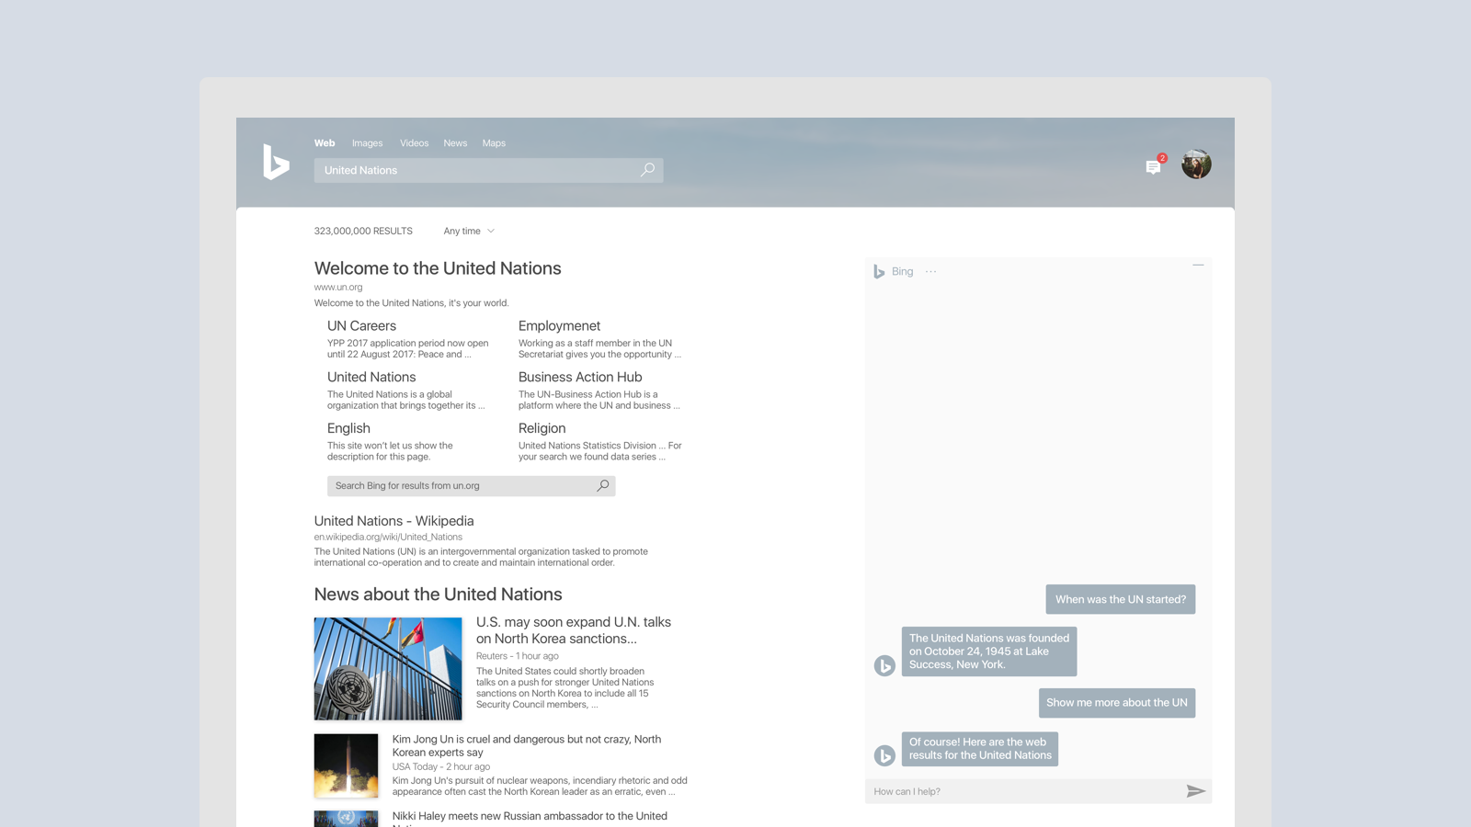This screenshot has width=1471, height=827.
Task: Click Bing avatar beside founding date reply
Action: [884, 665]
